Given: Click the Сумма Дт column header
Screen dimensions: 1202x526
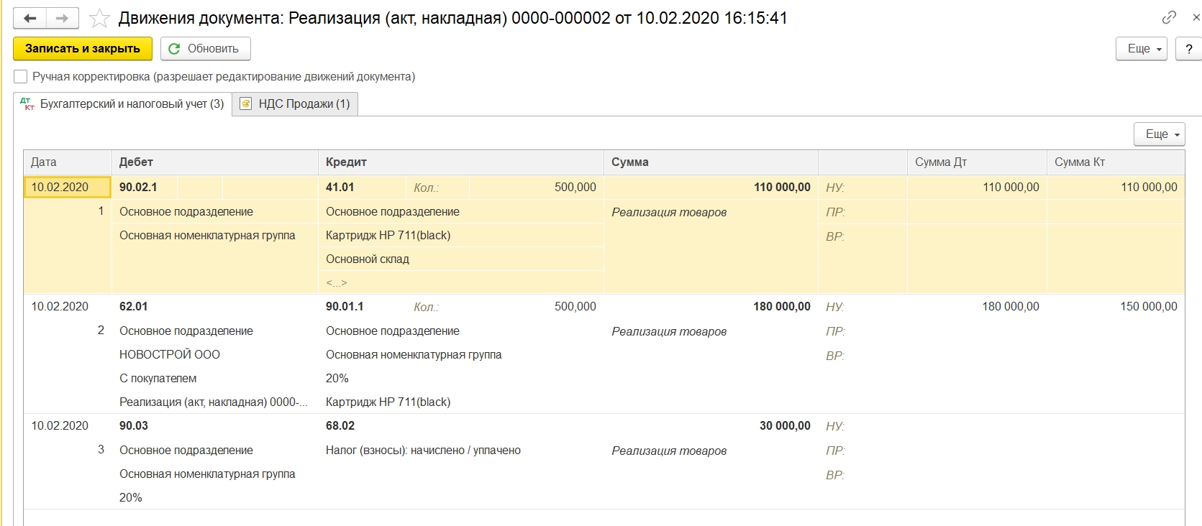Looking at the screenshot, I should [975, 162].
